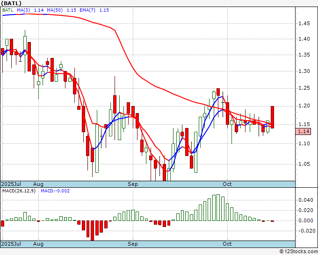
Task: Click the Oct label on price chart axis
Action: [x=227, y=184]
